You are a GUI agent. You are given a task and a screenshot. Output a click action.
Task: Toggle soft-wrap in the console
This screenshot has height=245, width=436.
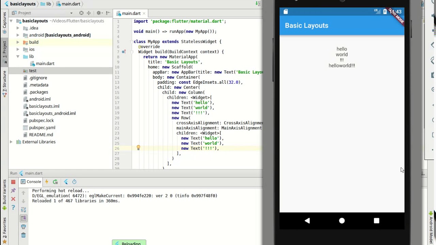pos(24,210)
